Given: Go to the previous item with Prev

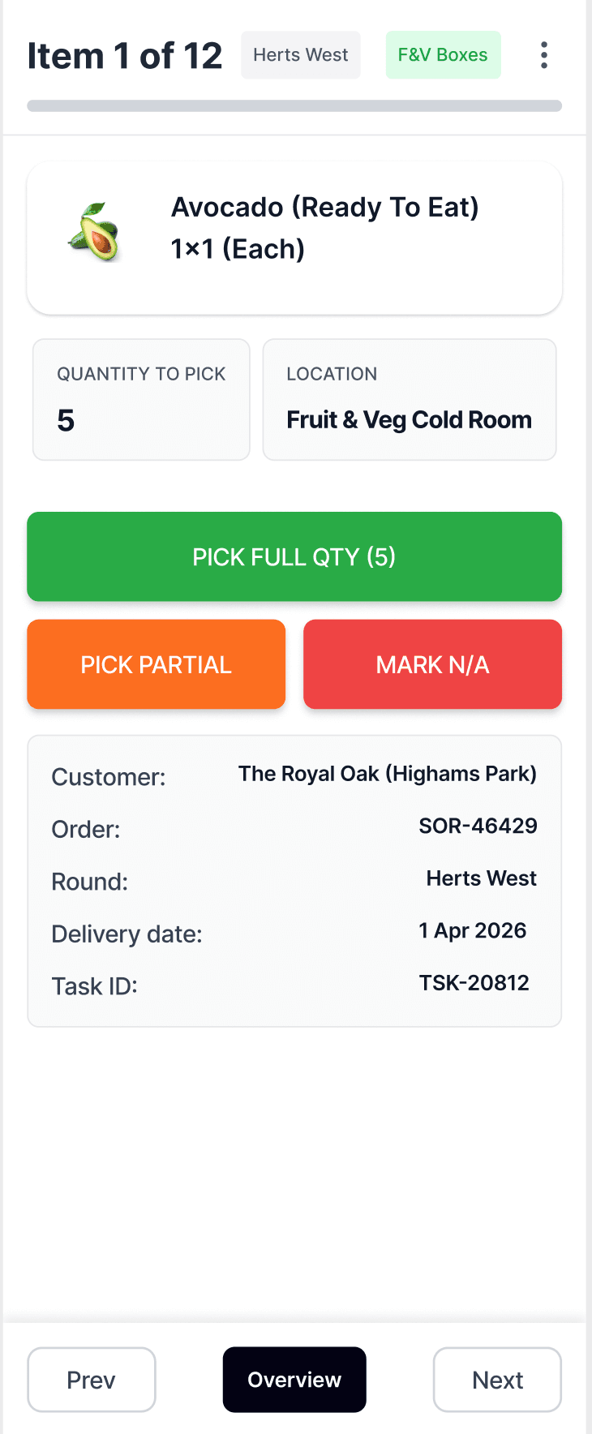Looking at the screenshot, I should pyautogui.click(x=92, y=1380).
